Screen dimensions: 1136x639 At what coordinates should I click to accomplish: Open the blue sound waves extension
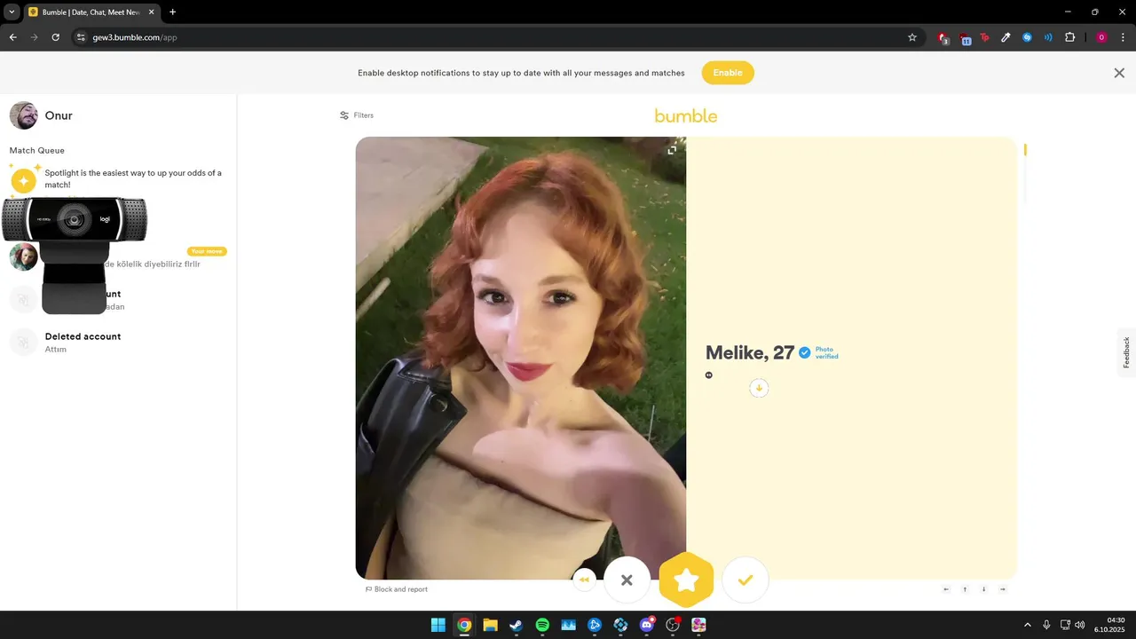point(1048,37)
